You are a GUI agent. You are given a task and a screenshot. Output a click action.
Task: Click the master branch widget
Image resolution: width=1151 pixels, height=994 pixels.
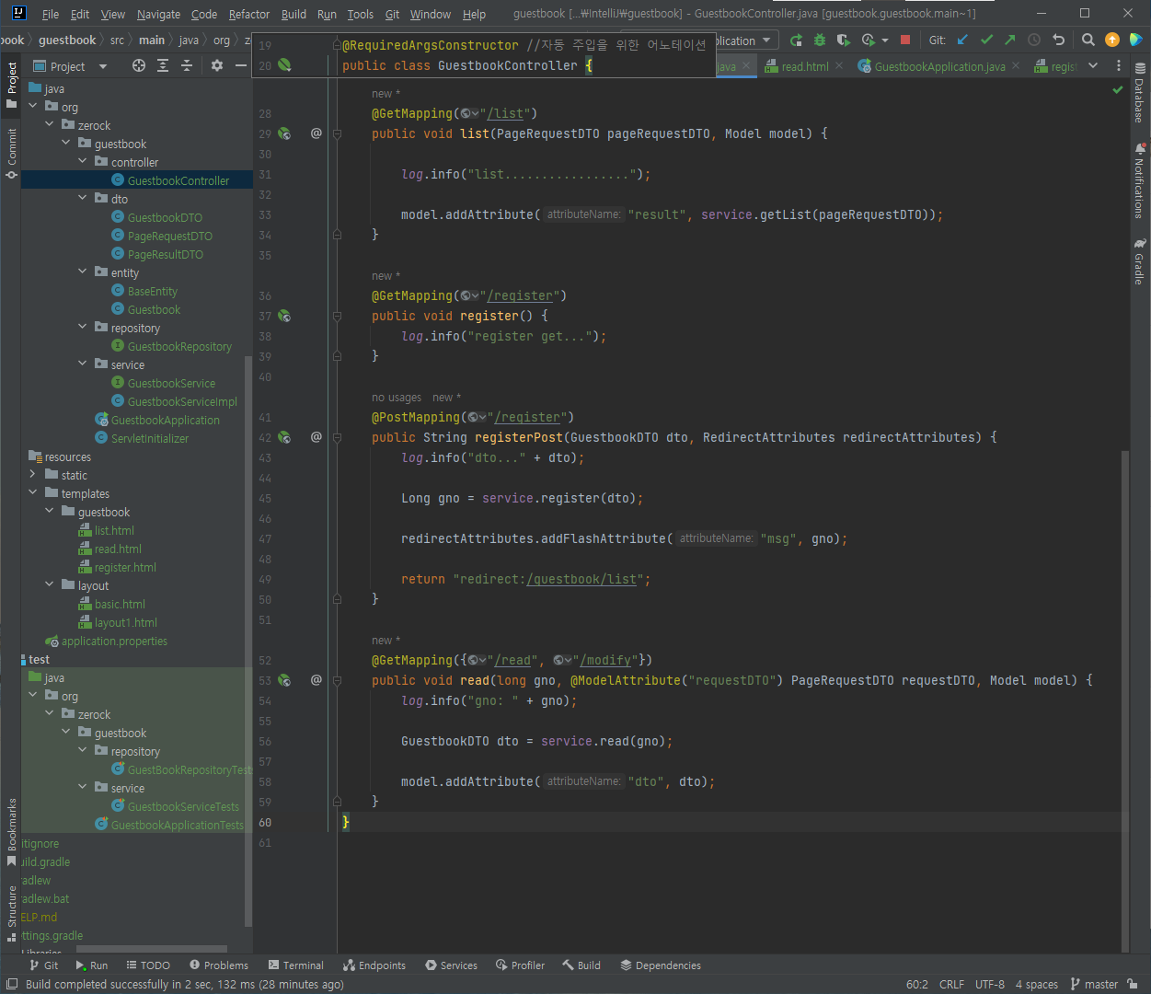pos(1095,984)
